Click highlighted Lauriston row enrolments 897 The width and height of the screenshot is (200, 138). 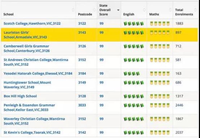point(178,33)
